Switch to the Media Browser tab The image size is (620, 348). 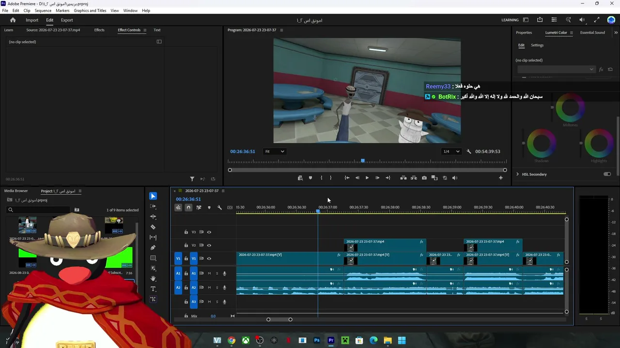tap(16, 191)
